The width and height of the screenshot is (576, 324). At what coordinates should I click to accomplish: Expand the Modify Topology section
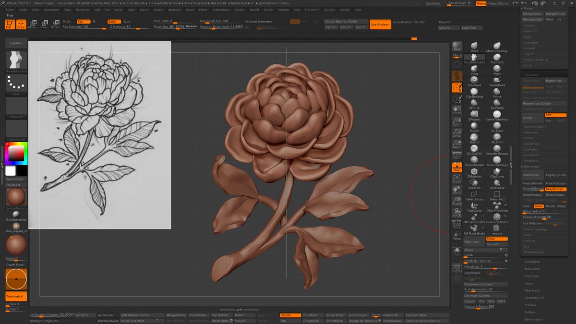pos(535,229)
